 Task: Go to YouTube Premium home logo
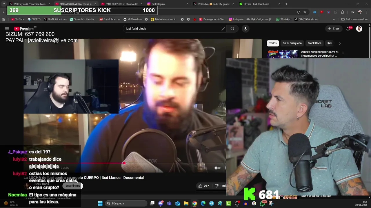24,29
